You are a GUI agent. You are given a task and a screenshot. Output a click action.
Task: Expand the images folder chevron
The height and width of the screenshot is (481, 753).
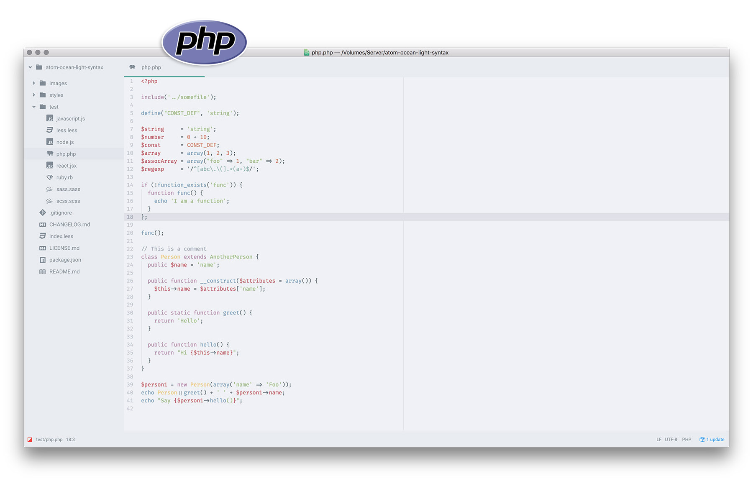click(x=34, y=83)
